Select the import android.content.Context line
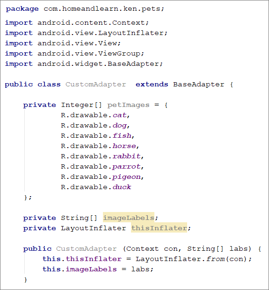Image resolution: width=269 pixels, height=290 pixels. point(77,23)
